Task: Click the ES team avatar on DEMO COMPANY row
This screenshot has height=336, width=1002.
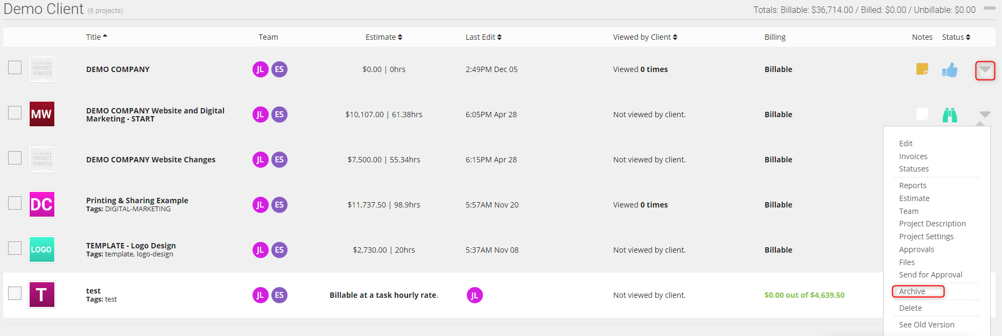Action: coord(279,69)
